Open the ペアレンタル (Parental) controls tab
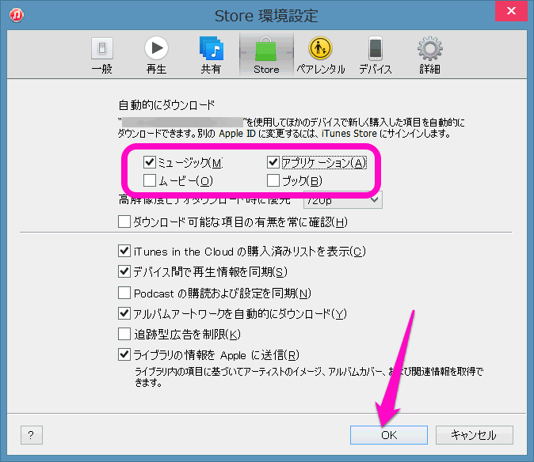Viewport: 534px width, 462px height. point(320,56)
